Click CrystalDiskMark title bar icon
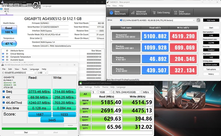Screen dimensions: 221x136 (81, 83)
